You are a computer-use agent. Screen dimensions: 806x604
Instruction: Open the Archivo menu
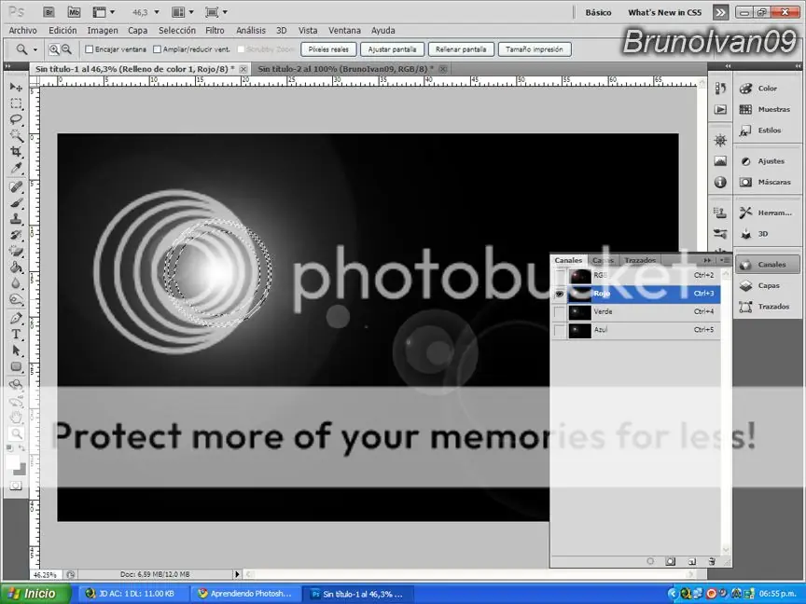22,31
